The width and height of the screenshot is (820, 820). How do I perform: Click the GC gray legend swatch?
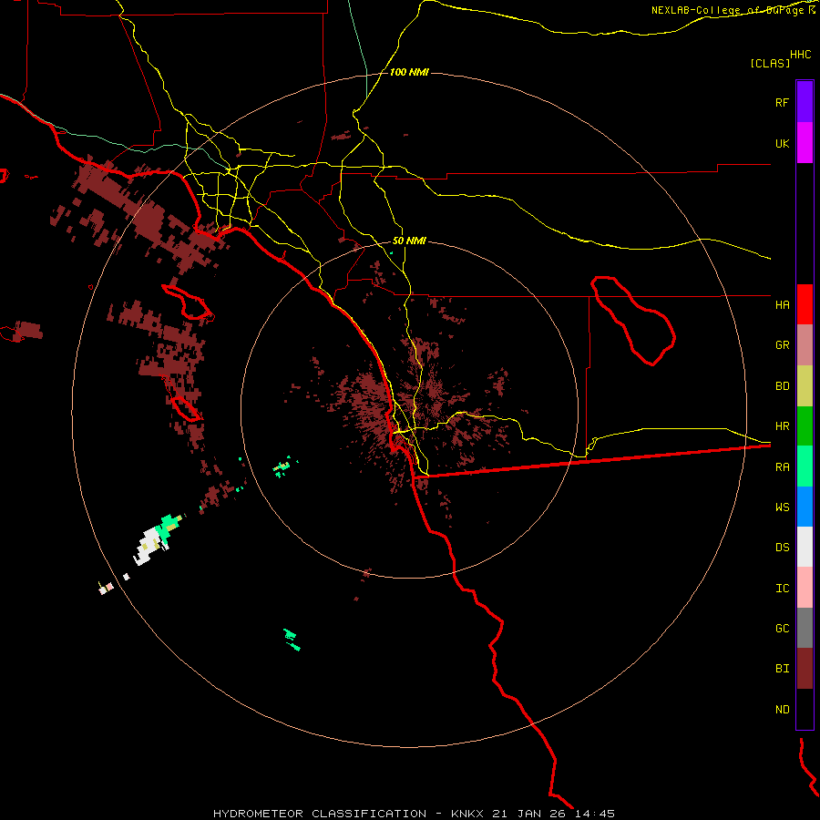coord(805,628)
